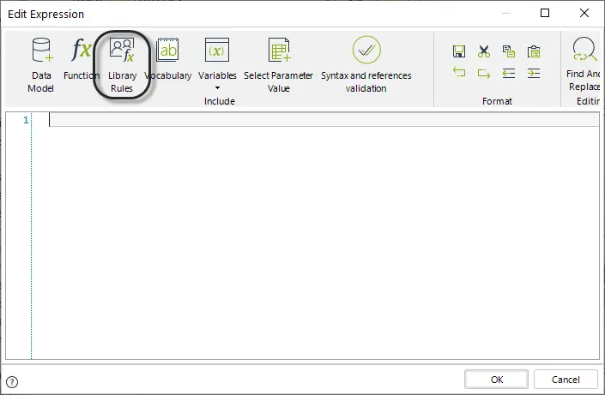Confirm with the OK button
605x395 pixels.
[x=497, y=380]
